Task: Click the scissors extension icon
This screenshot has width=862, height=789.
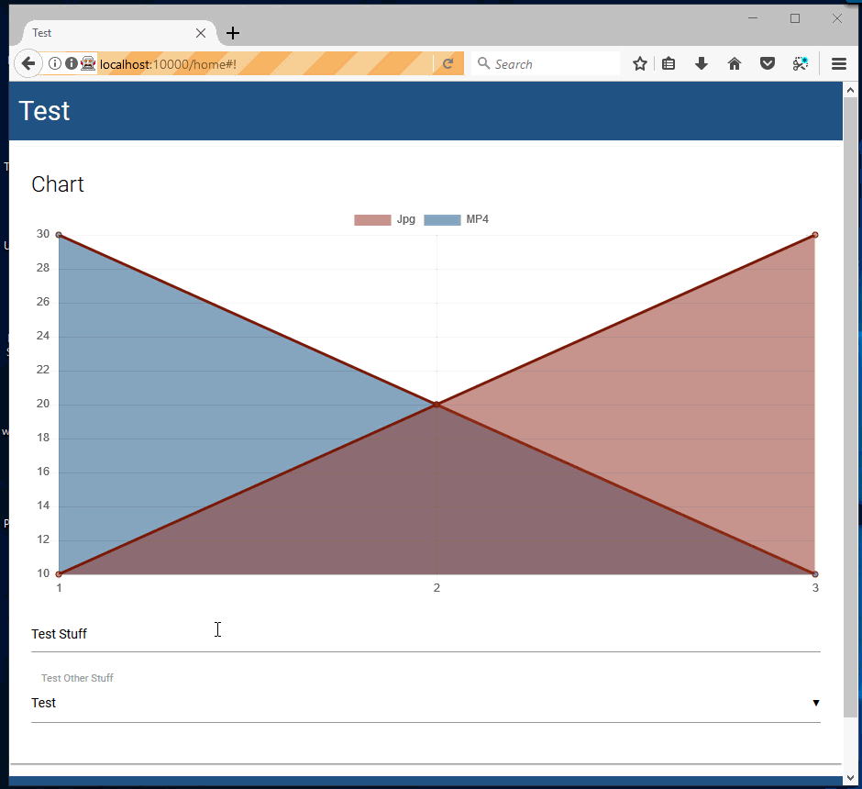Action: (800, 63)
